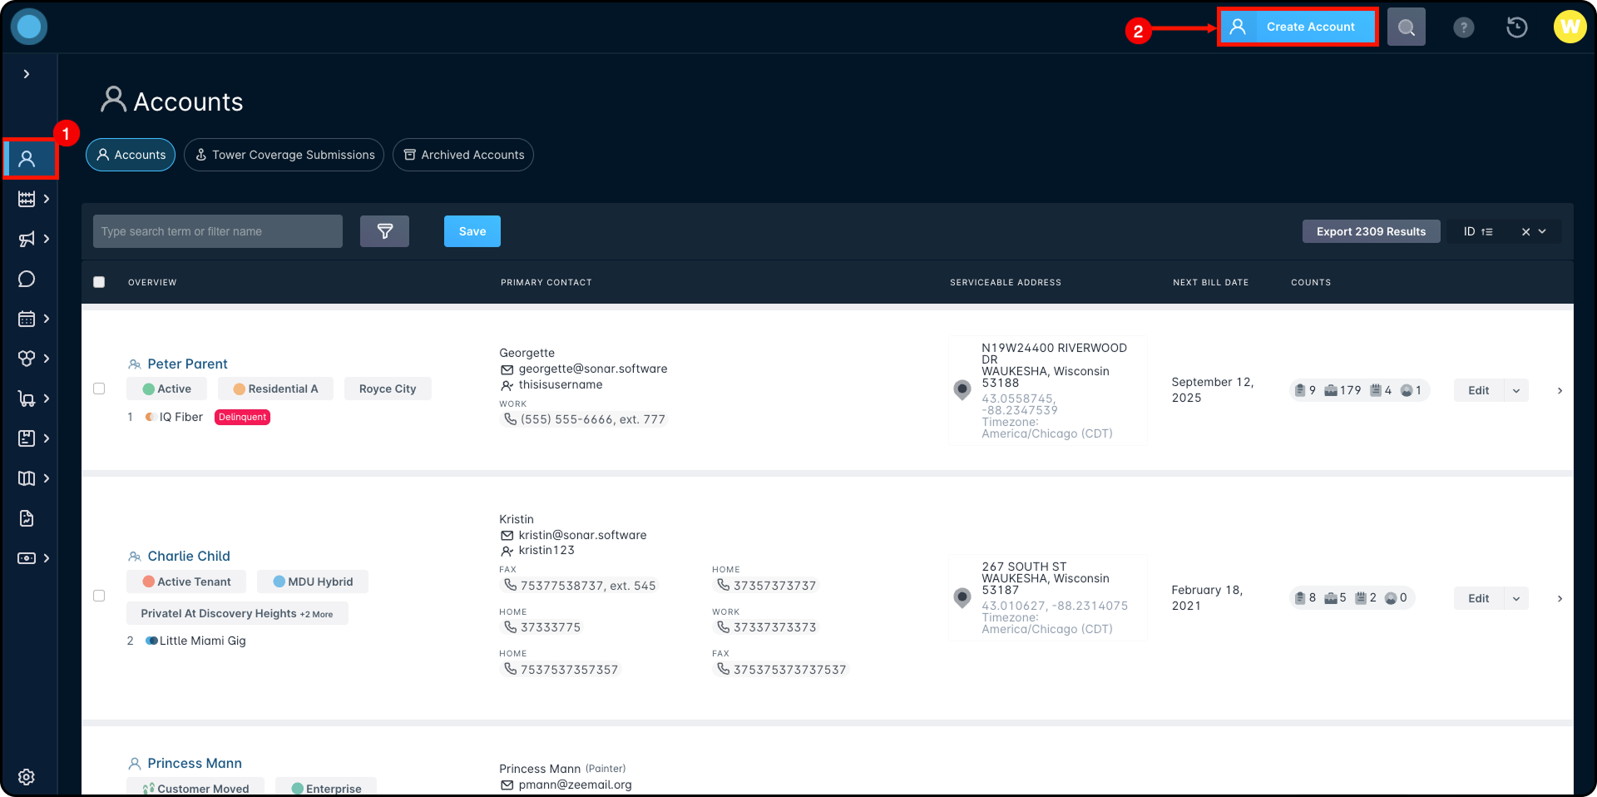Switch to Tower Coverage Submissions tab
Image resolution: width=1597 pixels, height=797 pixels.
coord(284,155)
